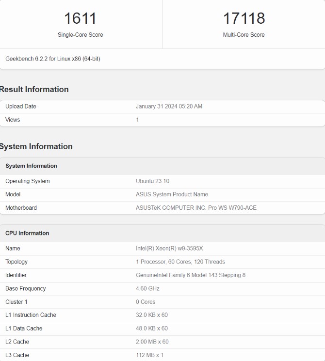Image resolution: width=325 pixels, height=361 pixels.
Task: Click the 'Topology' row label
Action: pos(16,262)
